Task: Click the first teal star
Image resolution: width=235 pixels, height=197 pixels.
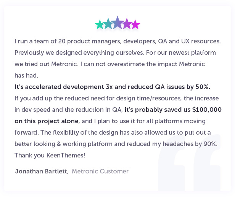Action: point(99,25)
